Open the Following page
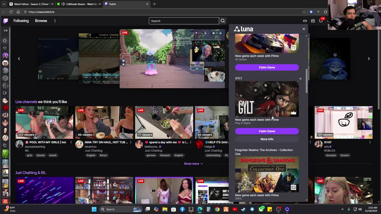381x214 pixels. coord(21,21)
